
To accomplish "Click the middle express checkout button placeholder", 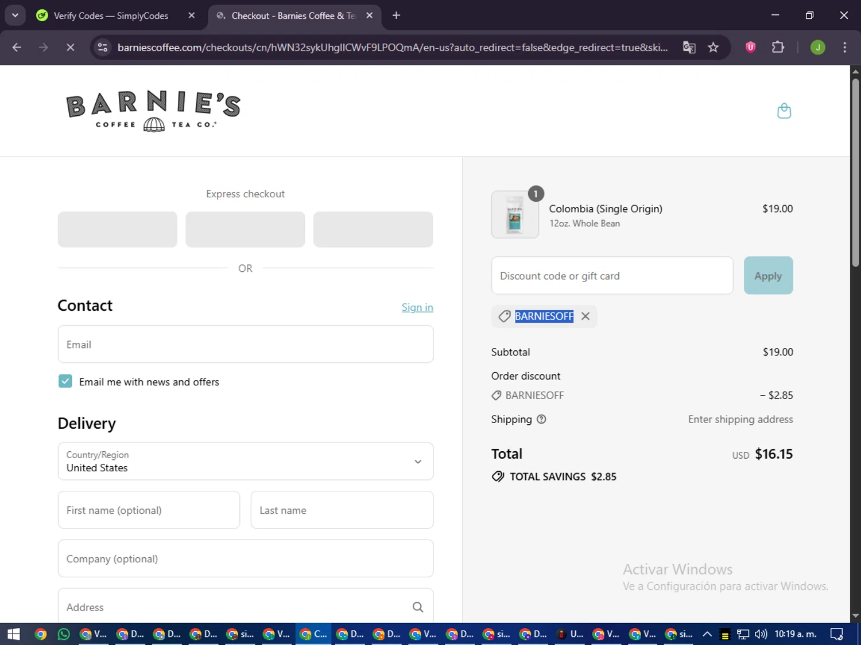I will [245, 229].
